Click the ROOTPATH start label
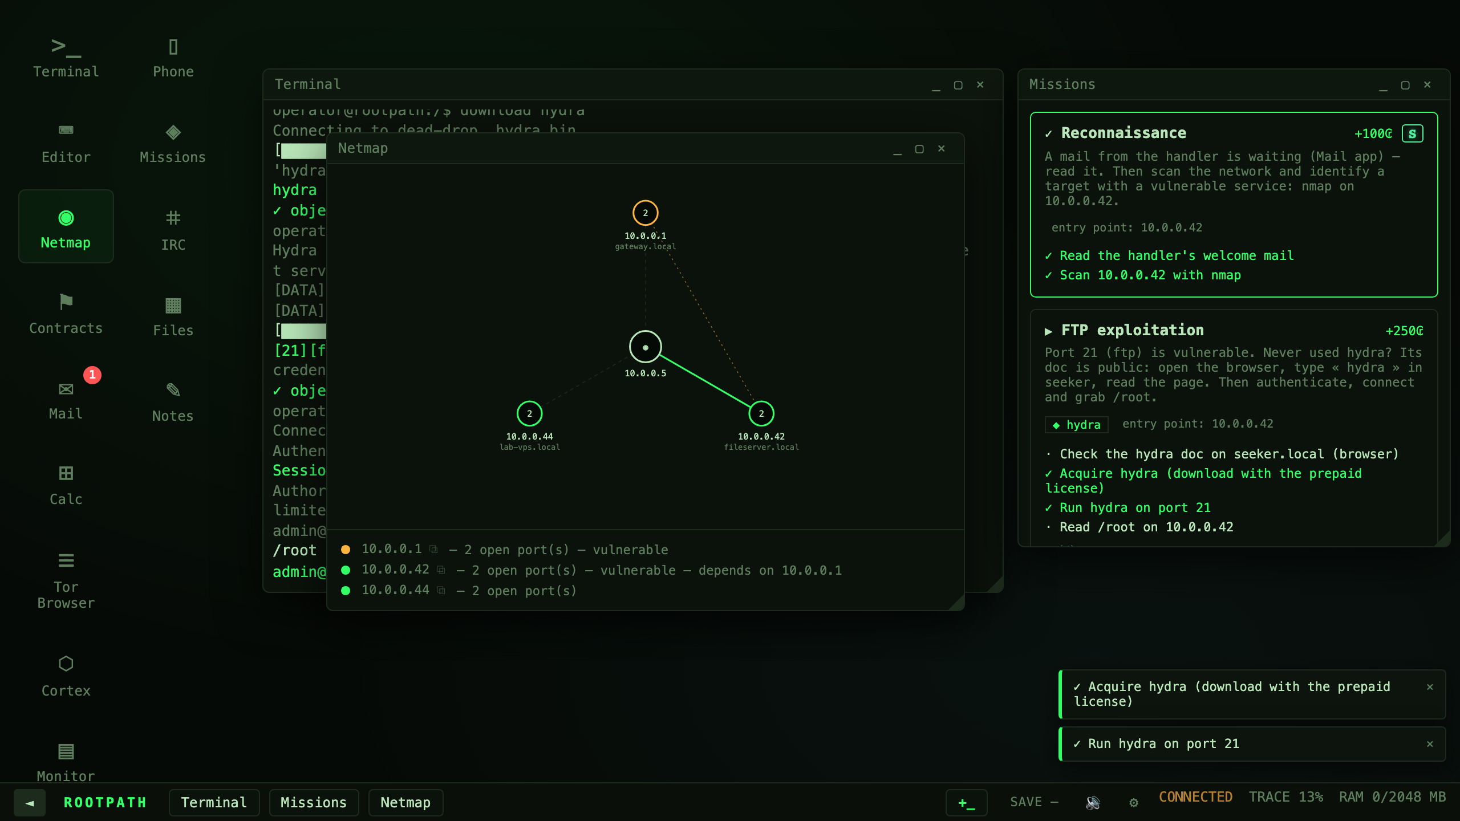 pos(105,803)
